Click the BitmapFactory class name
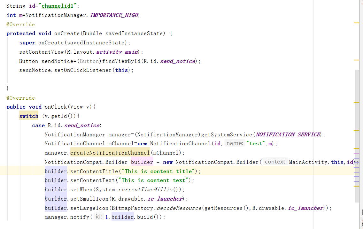The image size is (363, 229). pyautogui.click(x=132, y=208)
